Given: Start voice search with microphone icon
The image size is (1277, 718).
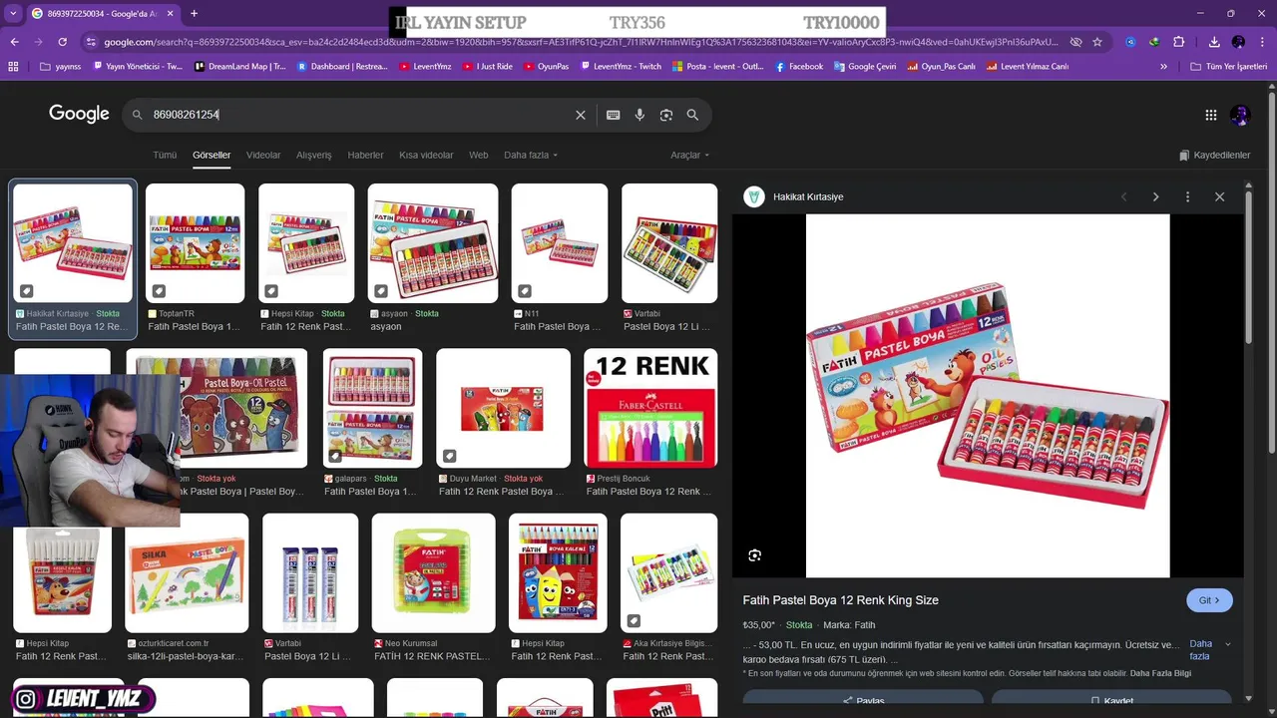Looking at the screenshot, I should (639, 115).
